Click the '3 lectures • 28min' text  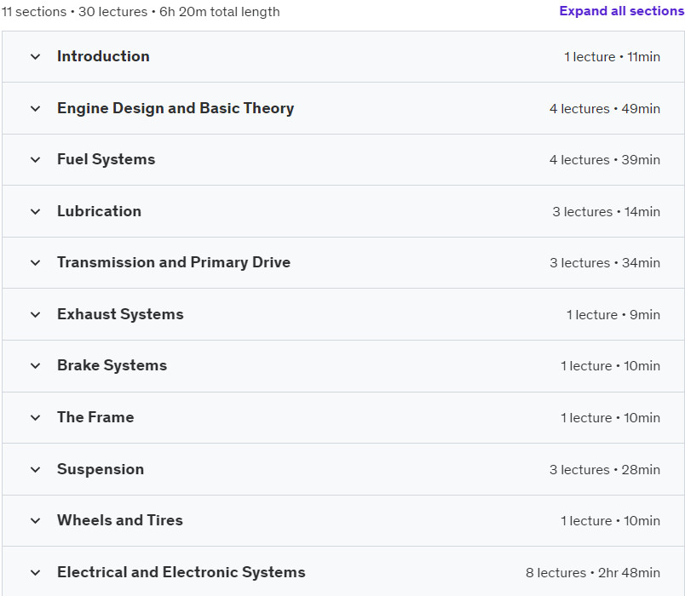point(605,470)
